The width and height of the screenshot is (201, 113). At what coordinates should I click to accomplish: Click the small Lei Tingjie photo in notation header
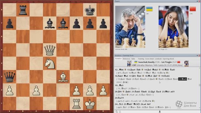186,63
